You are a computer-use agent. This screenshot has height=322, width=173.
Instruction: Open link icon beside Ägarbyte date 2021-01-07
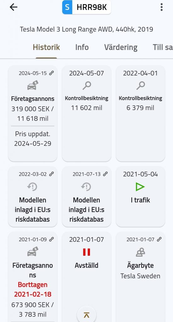click(159, 239)
